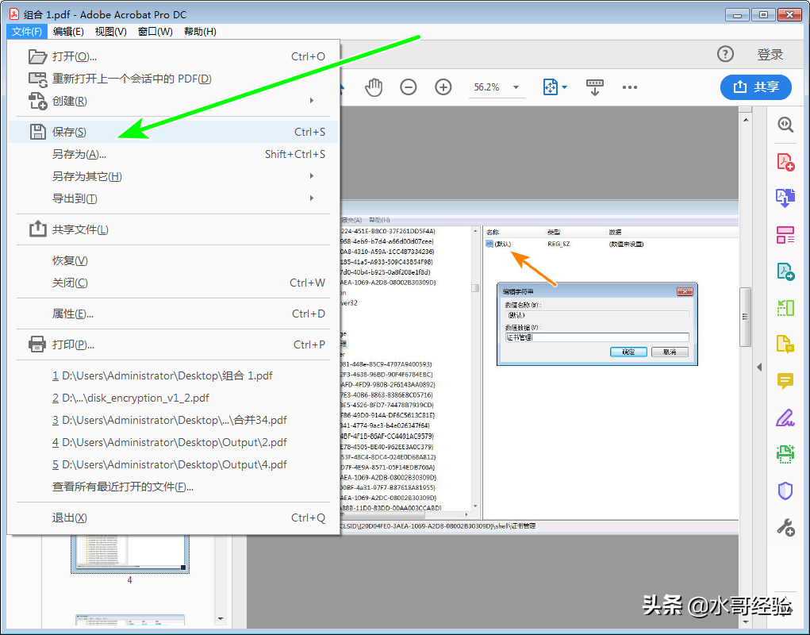
Task: Click the zoom value 56.2% field
Action: click(x=486, y=87)
